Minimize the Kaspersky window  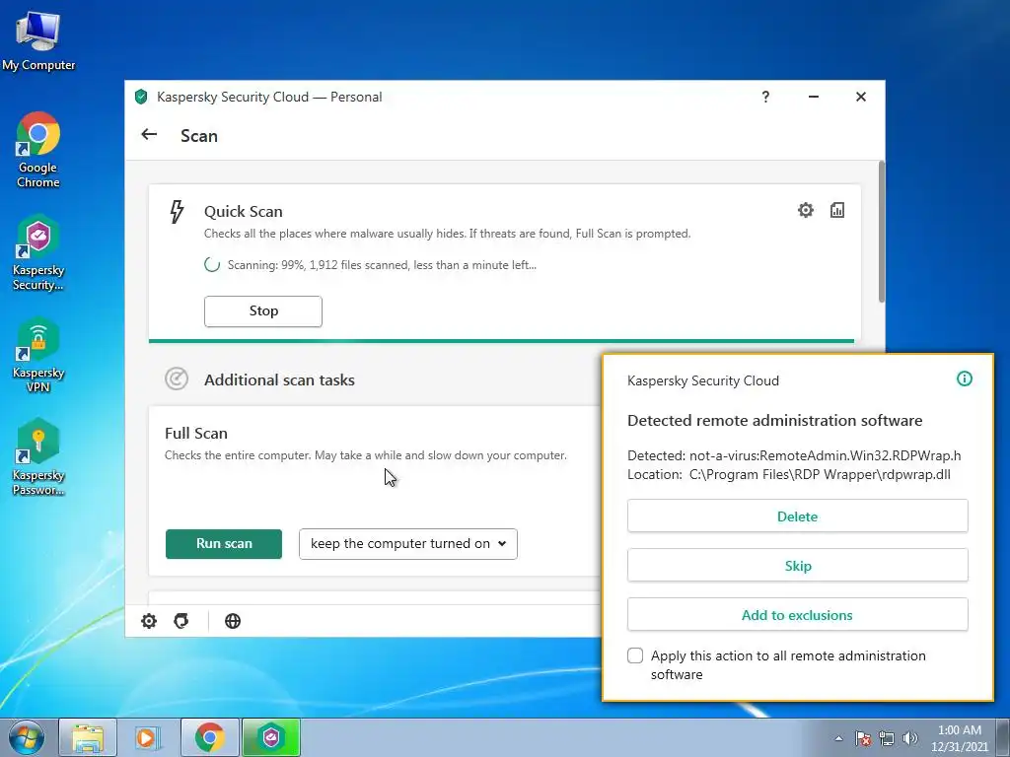pos(814,97)
